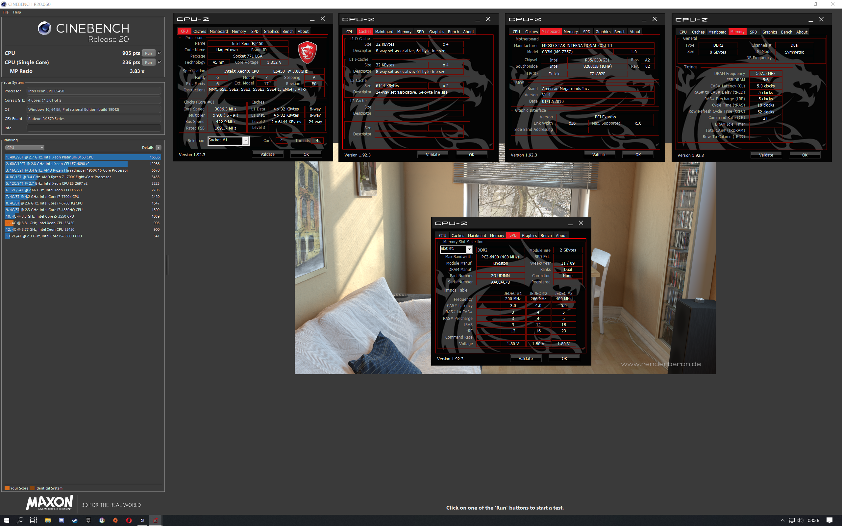Viewport: 842px width, 526px height.
Task: Switch to Bench tab in first CPU-Z window
Action: click(x=288, y=31)
